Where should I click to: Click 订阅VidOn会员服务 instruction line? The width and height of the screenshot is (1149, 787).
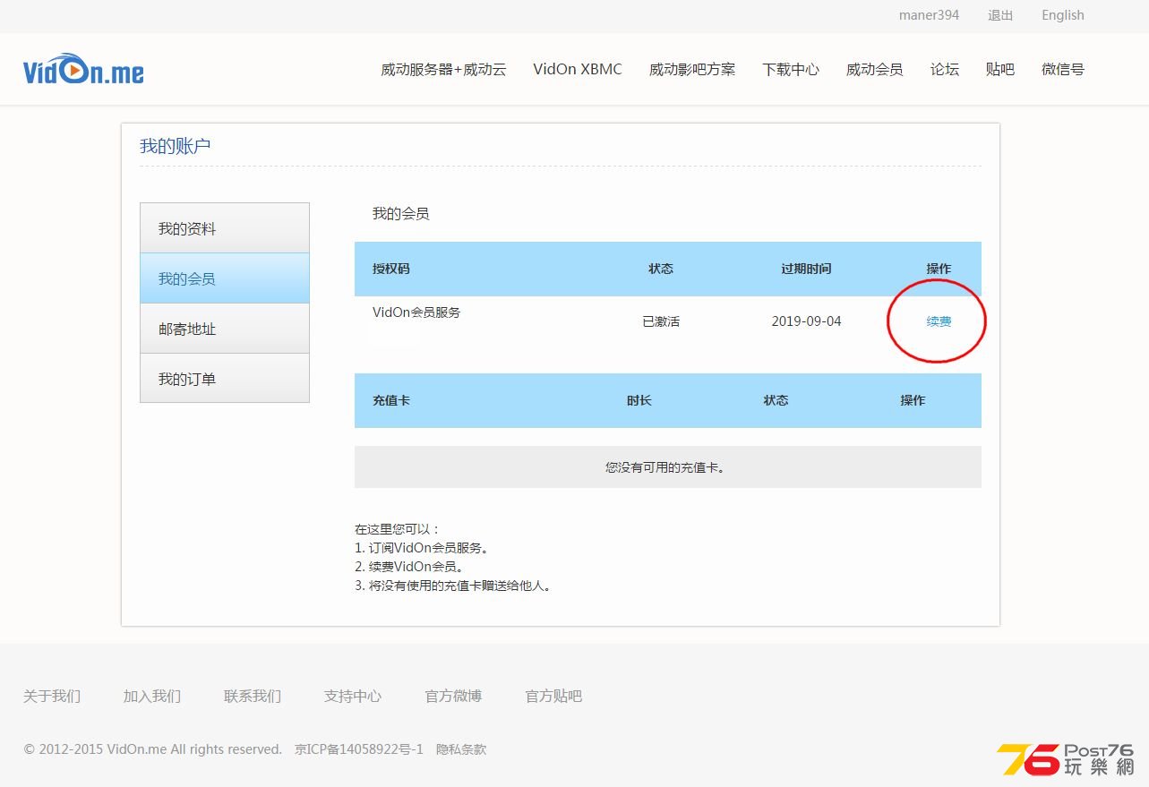pyautogui.click(x=422, y=548)
